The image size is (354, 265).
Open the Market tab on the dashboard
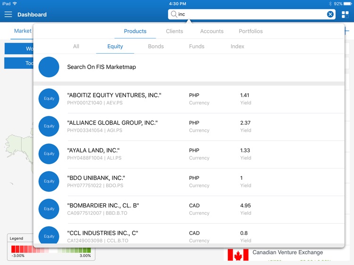(23, 31)
